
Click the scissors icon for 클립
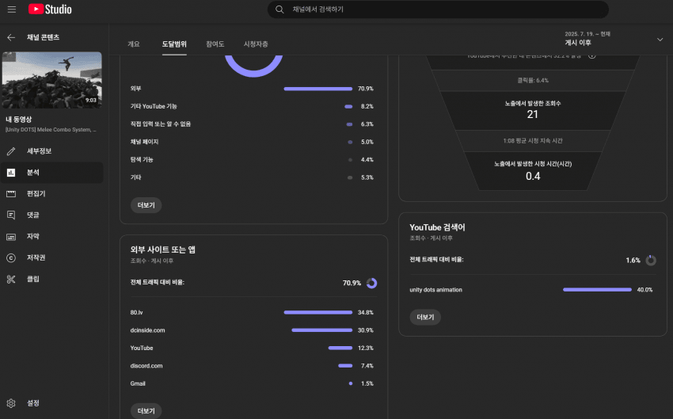[11, 279]
